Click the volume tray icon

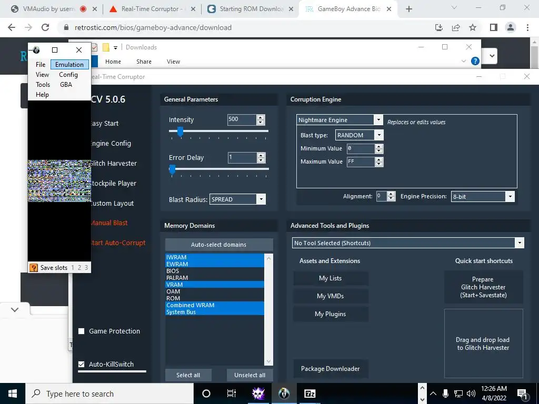pyautogui.click(x=471, y=393)
